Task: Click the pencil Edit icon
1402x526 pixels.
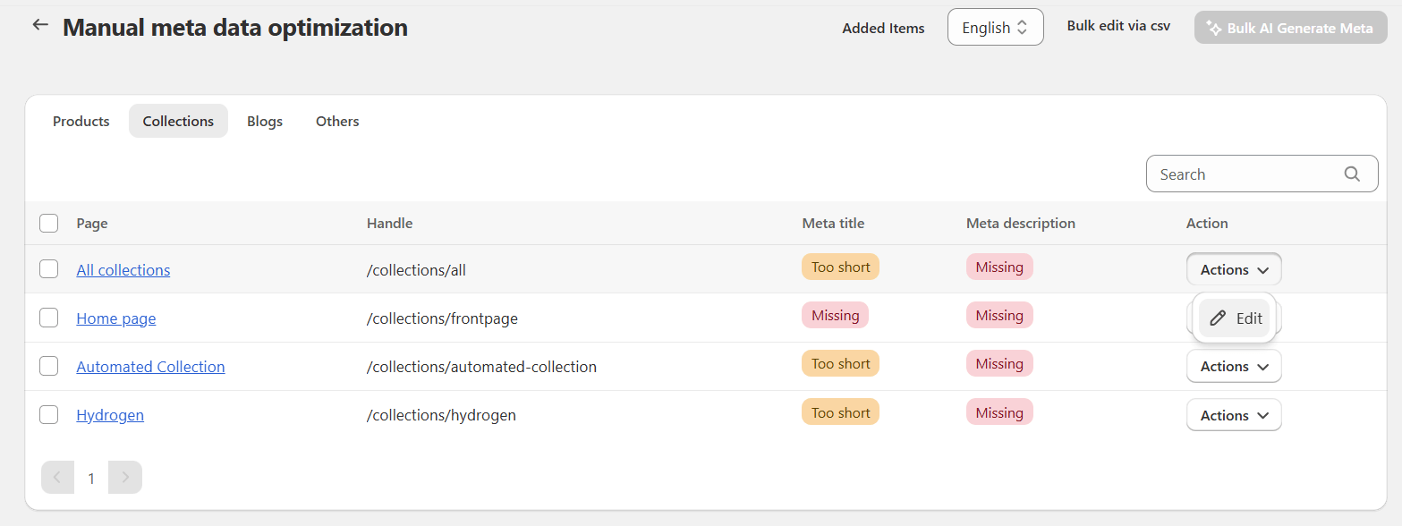Action: point(1218,318)
